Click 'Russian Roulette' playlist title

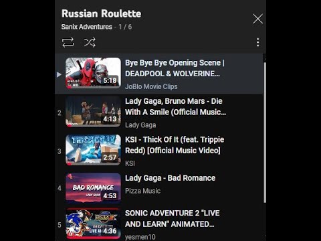click(101, 13)
